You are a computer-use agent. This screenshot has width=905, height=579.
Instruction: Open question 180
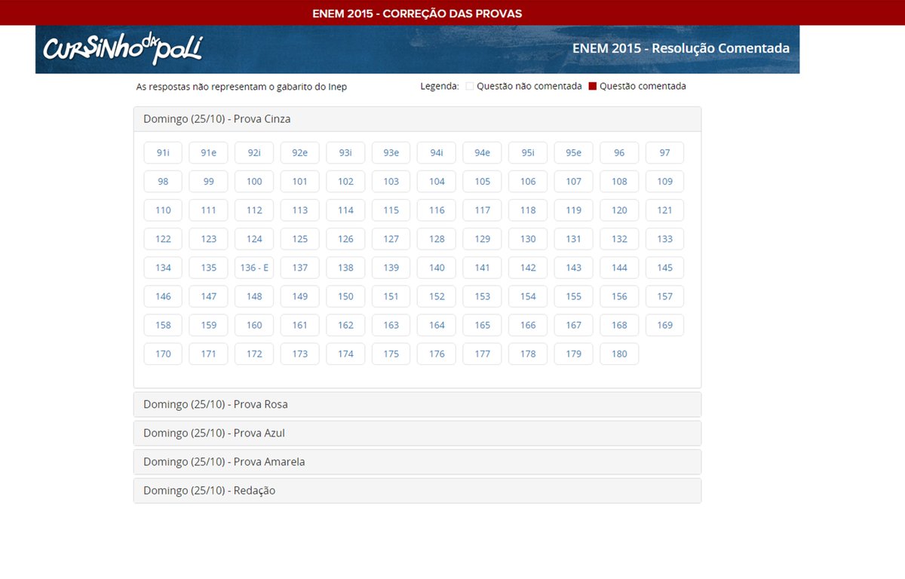pos(619,354)
